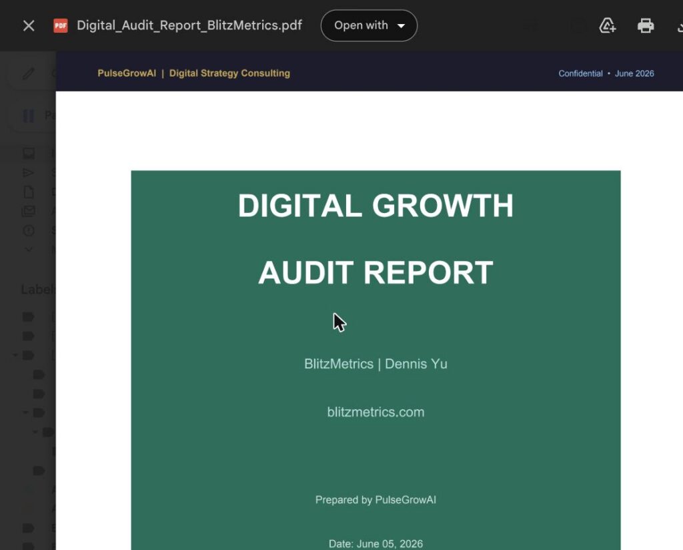683x550 pixels.
Task: Click the dimmed All Mail envelope icon
Action: pos(28,212)
